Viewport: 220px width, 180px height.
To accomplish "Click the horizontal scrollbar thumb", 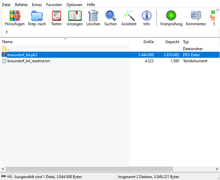I will click(89, 169).
